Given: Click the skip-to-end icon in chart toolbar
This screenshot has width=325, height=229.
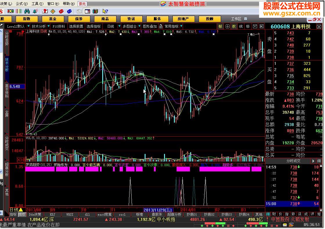Looking at the screenshot, I should tap(262, 26).
